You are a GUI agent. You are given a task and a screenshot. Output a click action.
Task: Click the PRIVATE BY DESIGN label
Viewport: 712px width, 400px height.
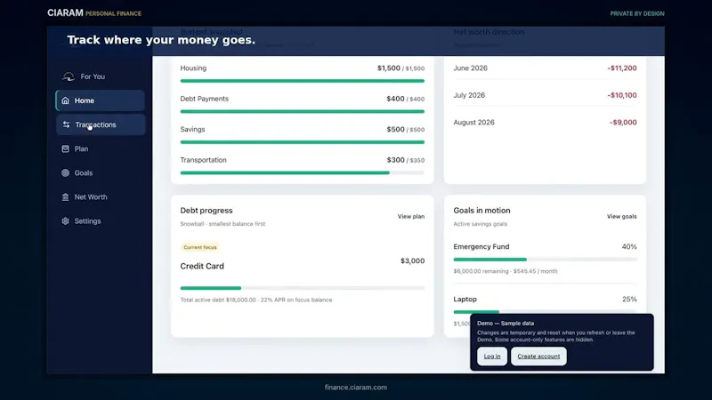(x=637, y=13)
